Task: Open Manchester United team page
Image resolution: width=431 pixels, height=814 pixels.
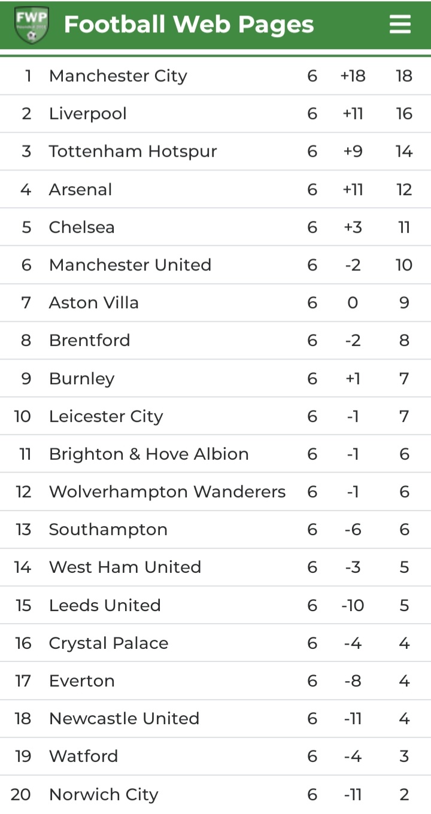Action: [x=130, y=265]
